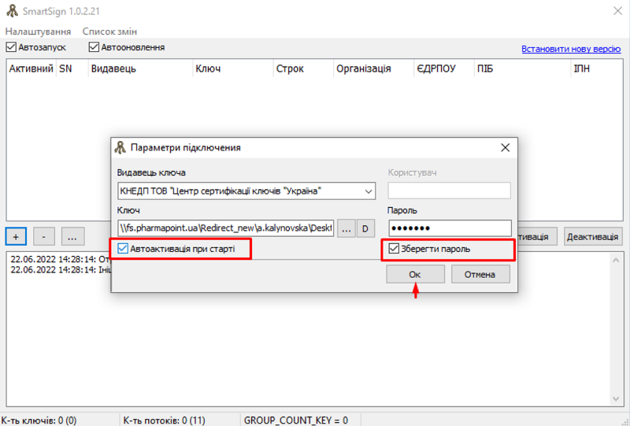Image resolution: width=630 pixels, height=426 pixels.
Task: Open the Налаштування menu
Action: tap(38, 31)
